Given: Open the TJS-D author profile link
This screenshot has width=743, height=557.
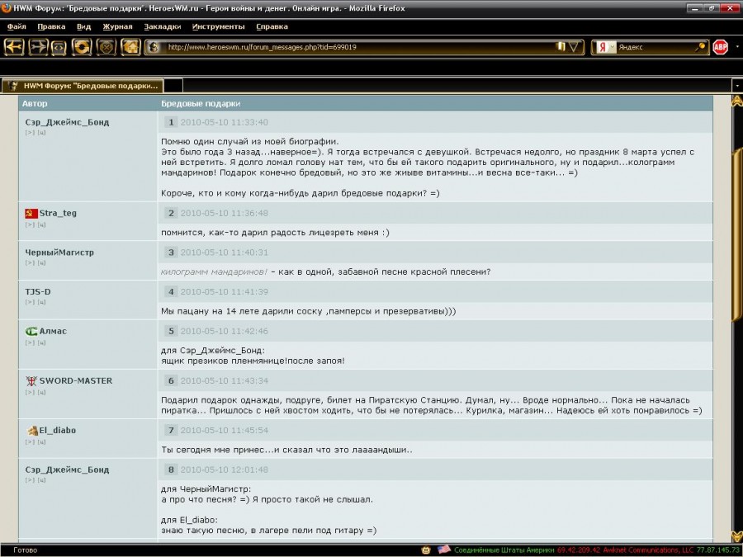Looking at the screenshot, I should pyautogui.click(x=38, y=291).
